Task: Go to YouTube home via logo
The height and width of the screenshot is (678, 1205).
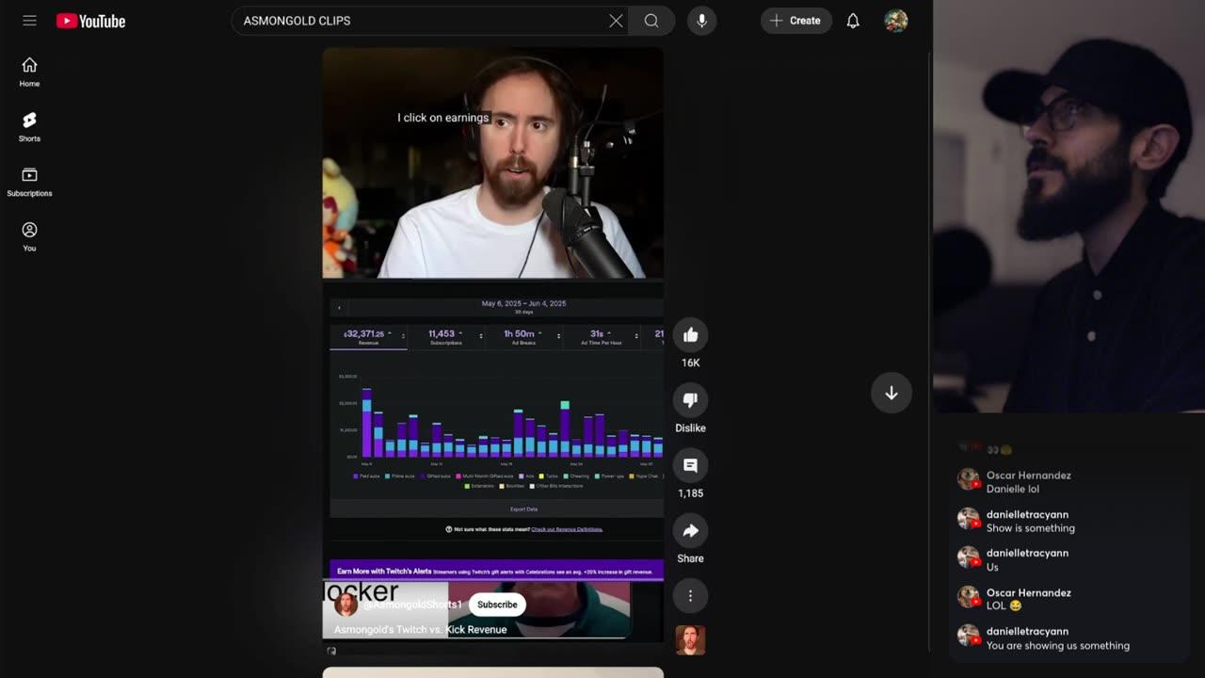Action: [x=90, y=21]
